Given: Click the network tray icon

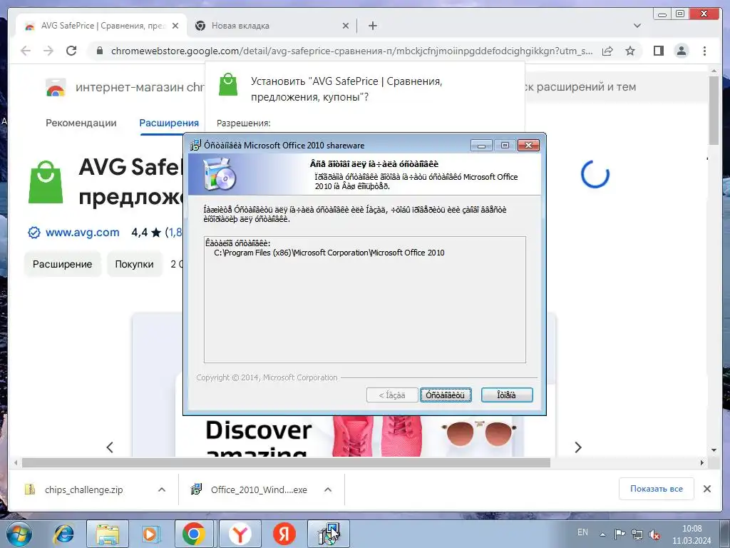Looking at the screenshot, I should [637, 534].
